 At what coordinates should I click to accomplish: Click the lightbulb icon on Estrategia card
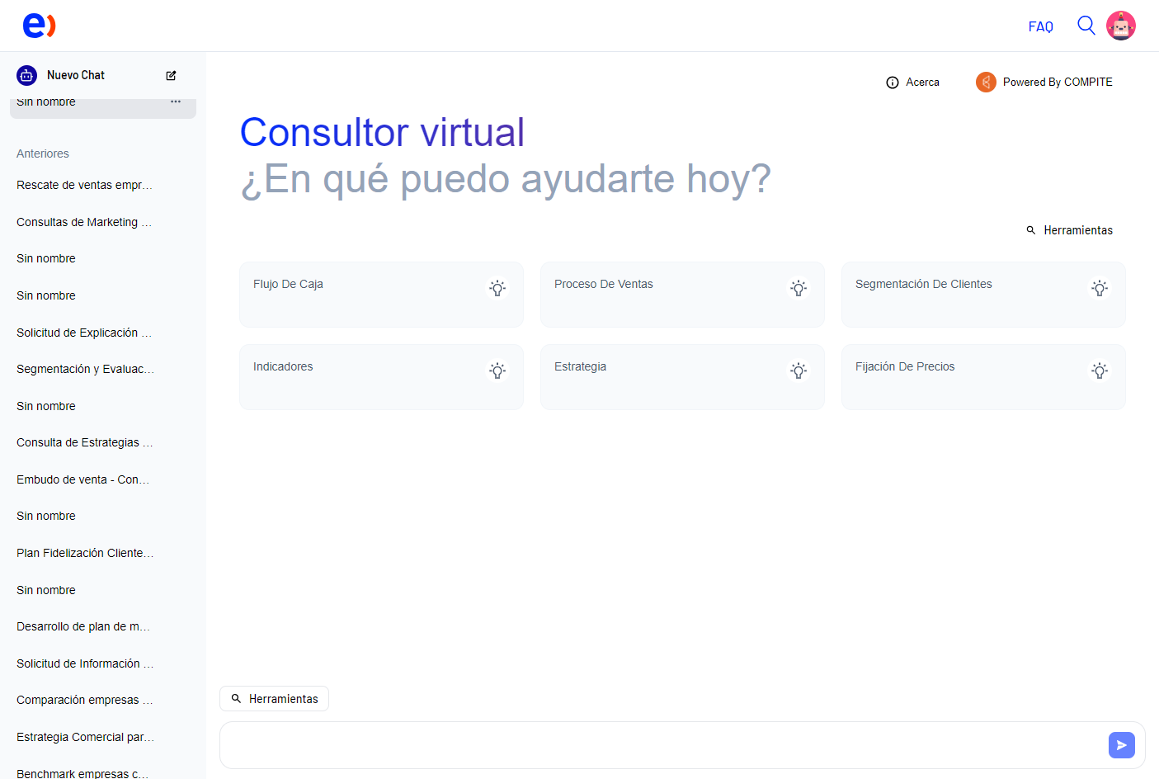point(798,371)
